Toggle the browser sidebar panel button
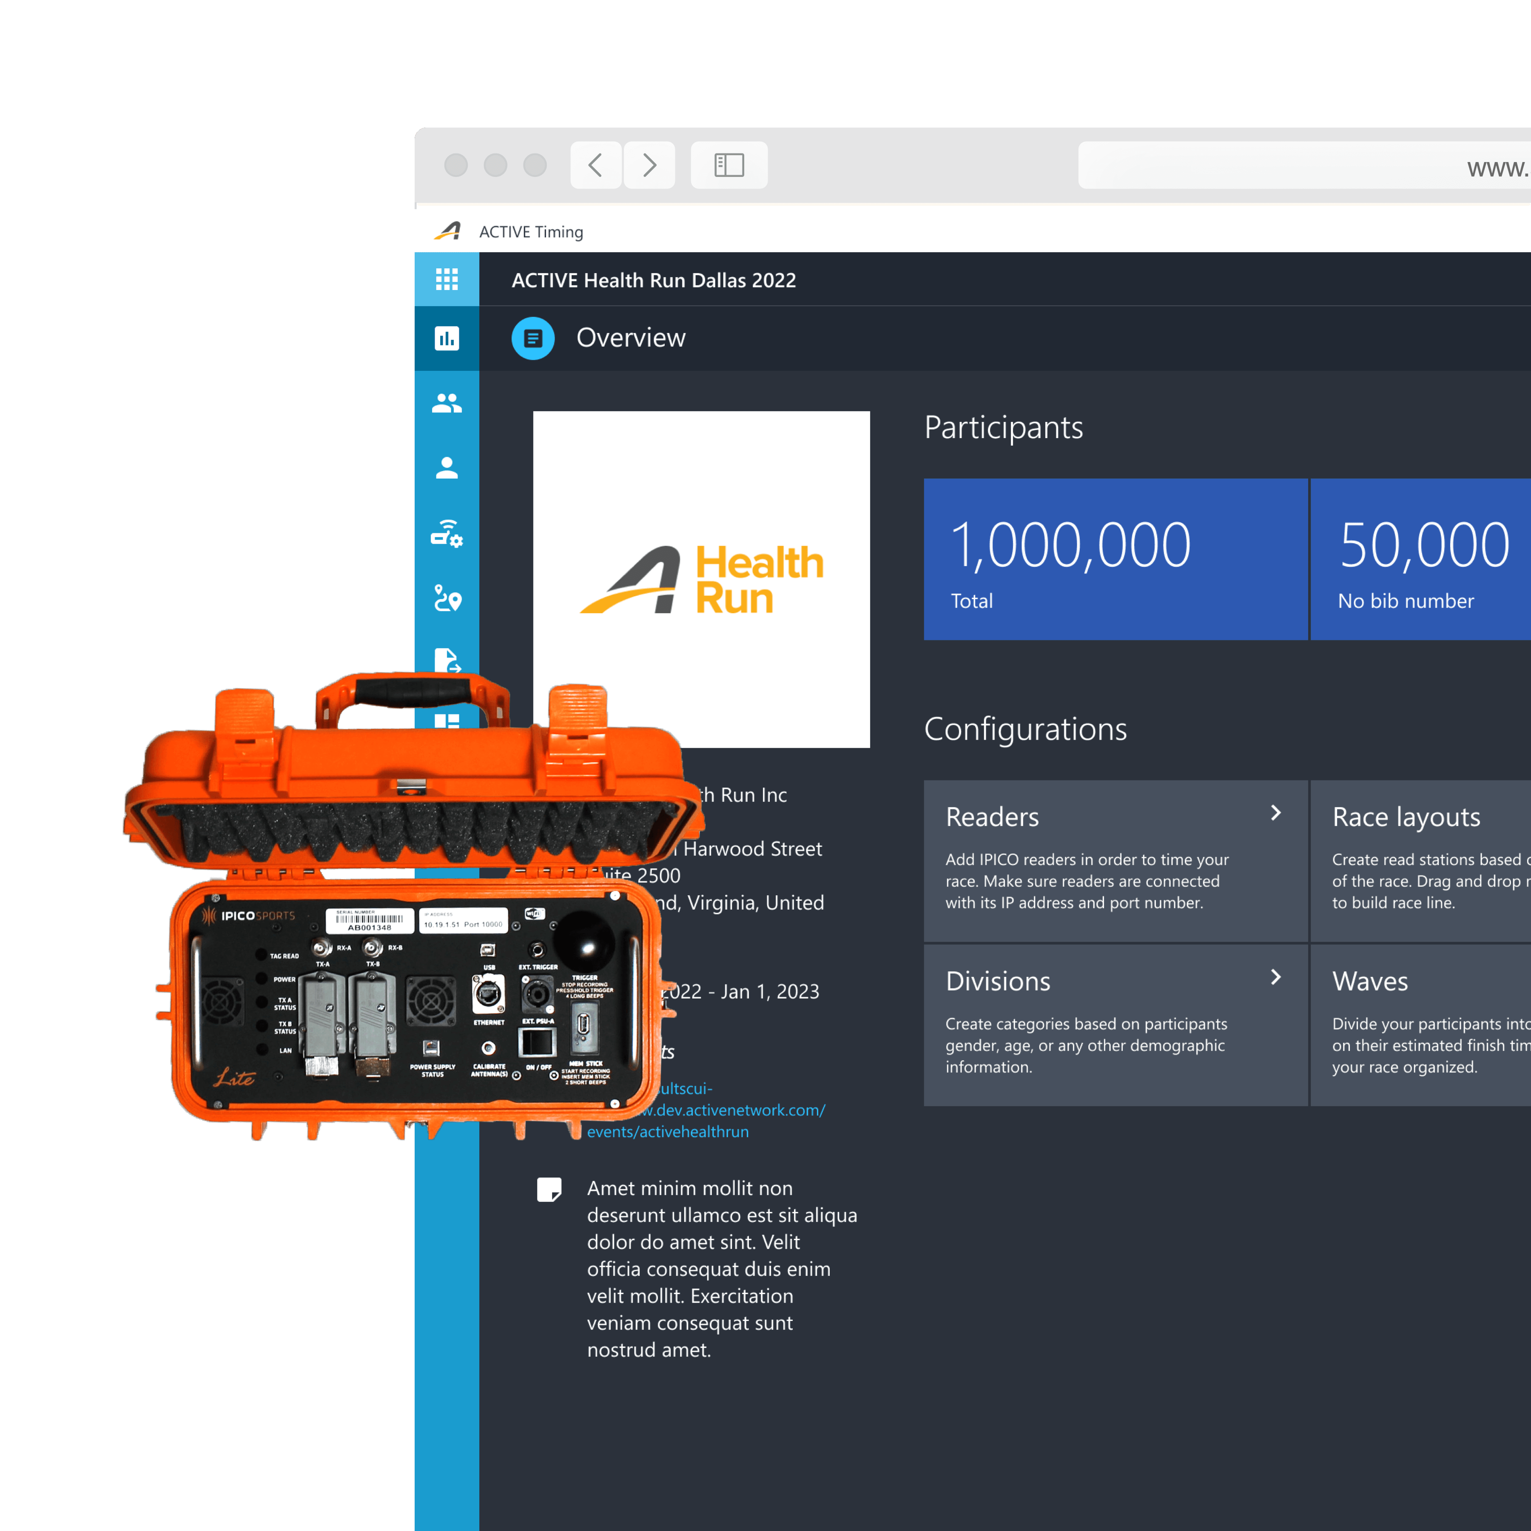Image resolution: width=1531 pixels, height=1531 pixels. click(728, 165)
